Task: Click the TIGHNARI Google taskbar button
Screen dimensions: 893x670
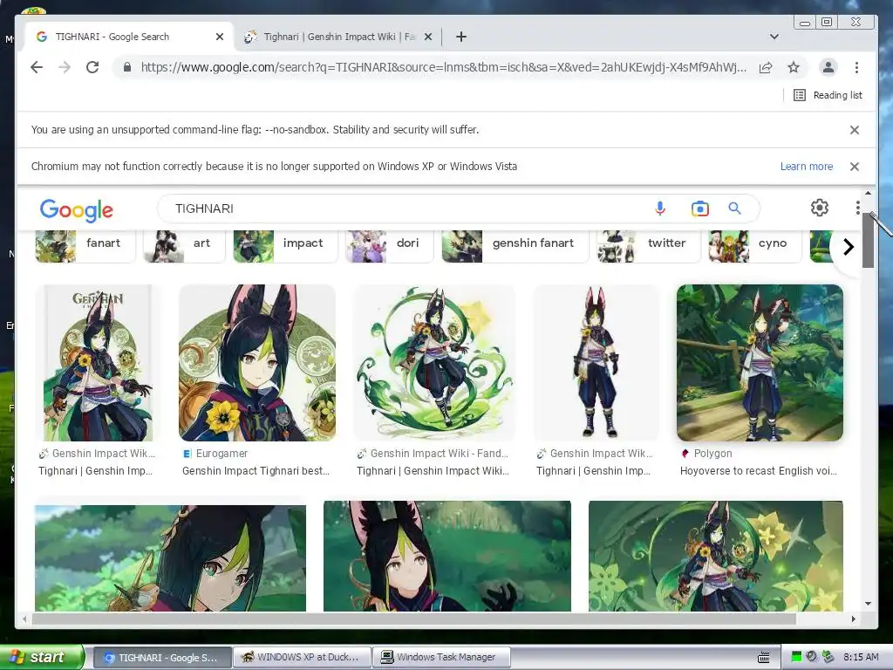Action: [x=161, y=658]
